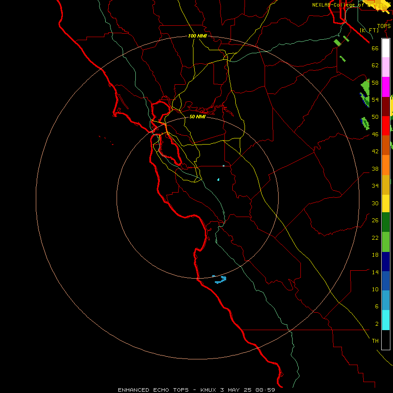Click the legend value "26"
This screenshot has width=393, height=393.
pos(375,221)
